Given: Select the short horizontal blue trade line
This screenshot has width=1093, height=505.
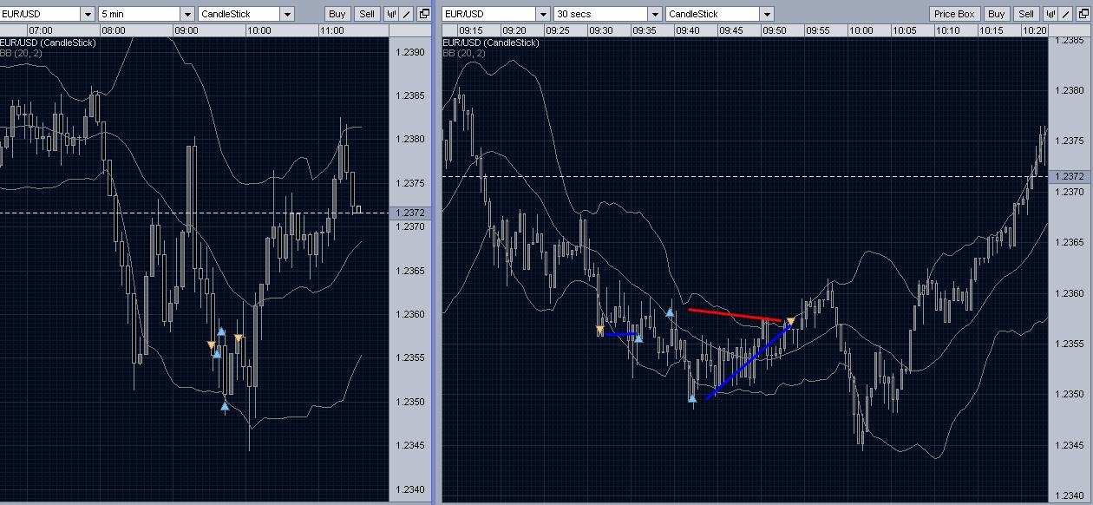Looking at the screenshot, I should click(621, 334).
